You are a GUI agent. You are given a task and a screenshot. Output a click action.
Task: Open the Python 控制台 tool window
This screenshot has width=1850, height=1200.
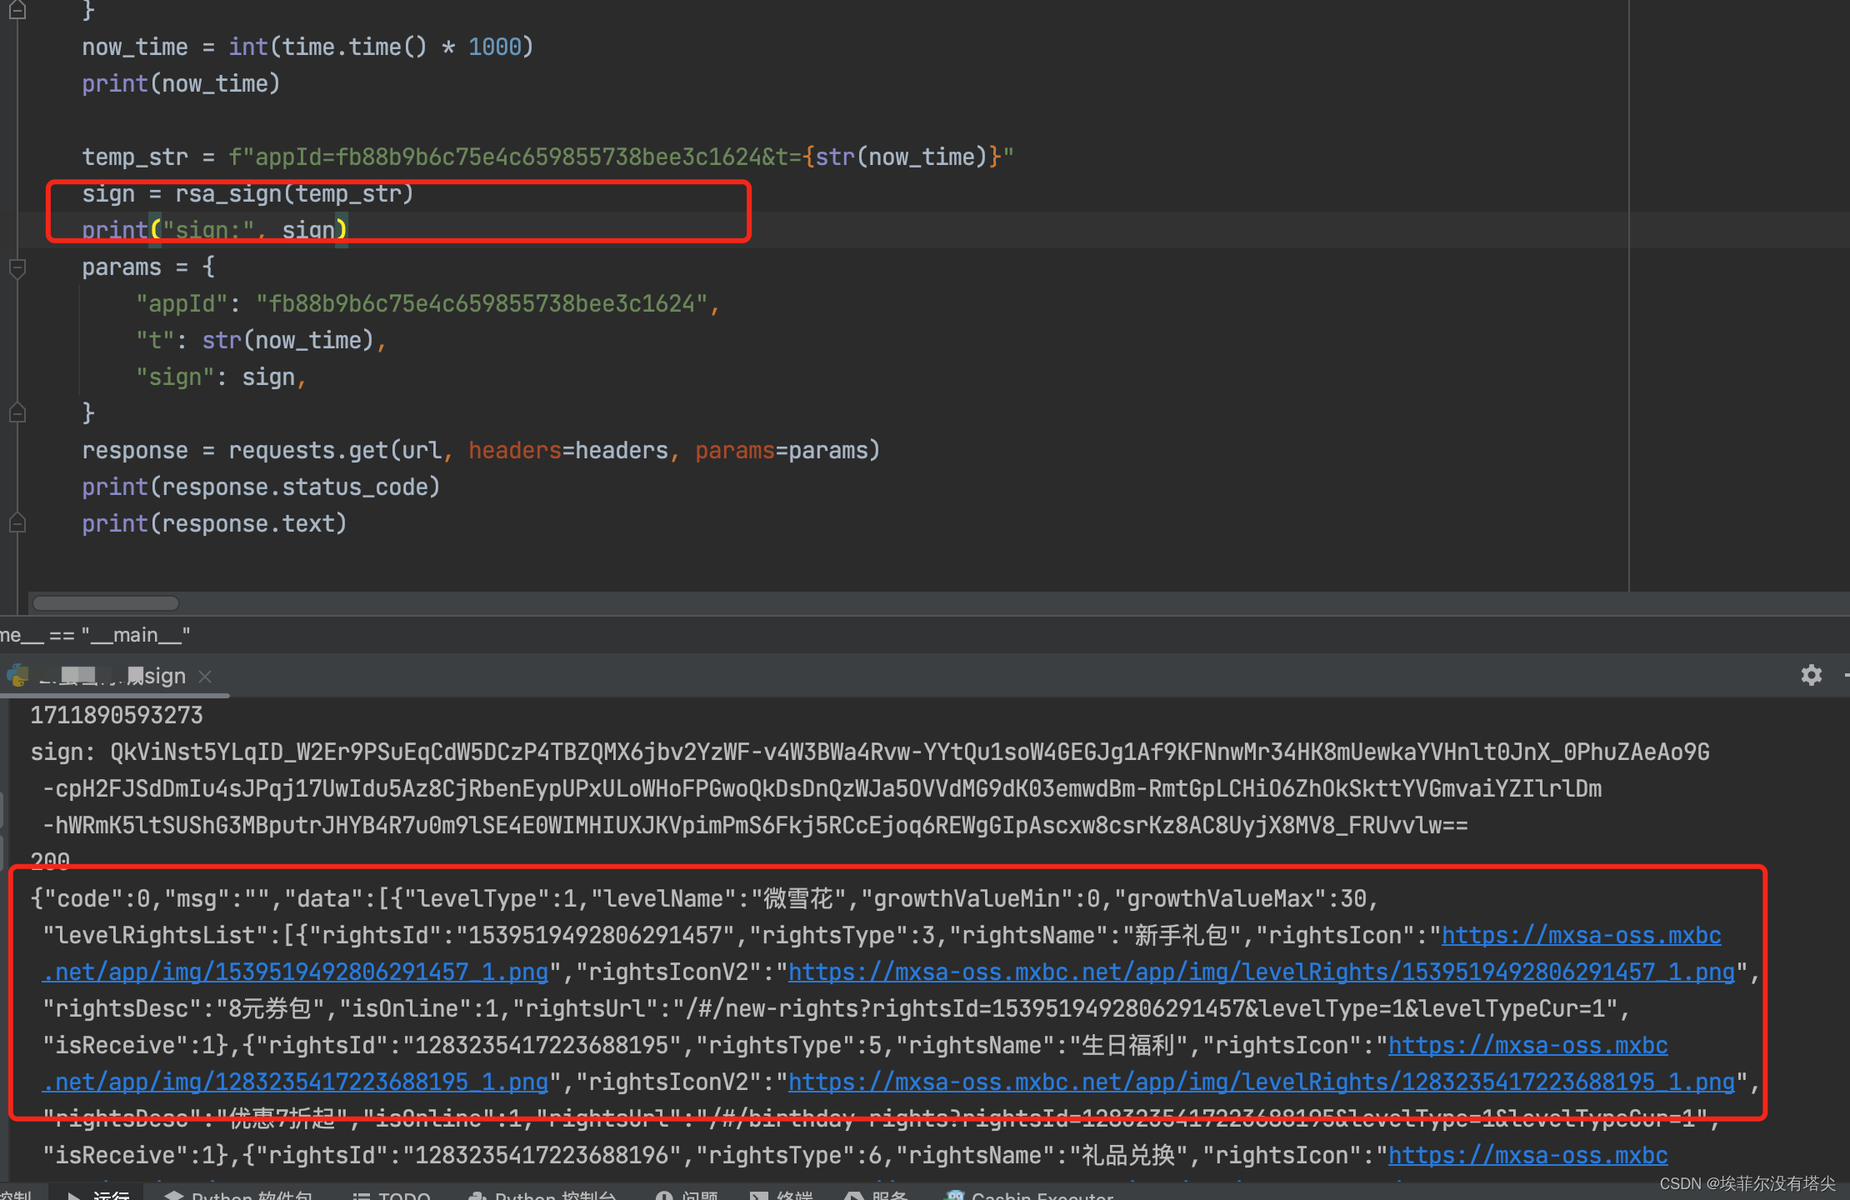click(x=542, y=1193)
